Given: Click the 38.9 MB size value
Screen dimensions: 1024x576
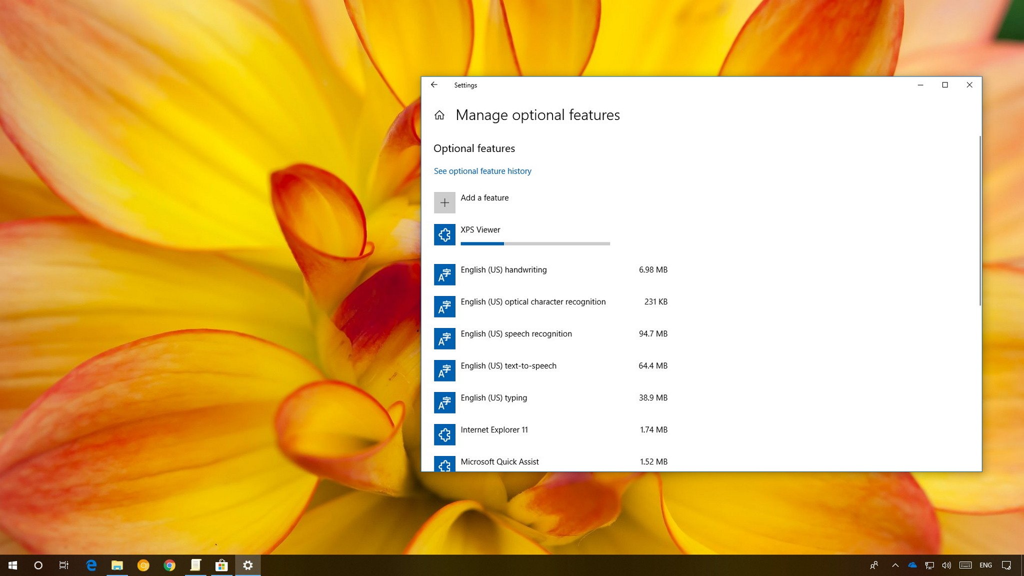Looking at the screenshot, I should [653, 398].
